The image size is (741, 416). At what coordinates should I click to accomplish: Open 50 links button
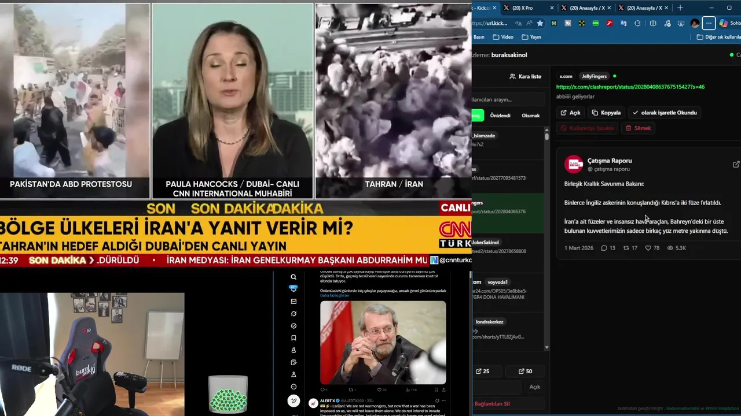526,371
